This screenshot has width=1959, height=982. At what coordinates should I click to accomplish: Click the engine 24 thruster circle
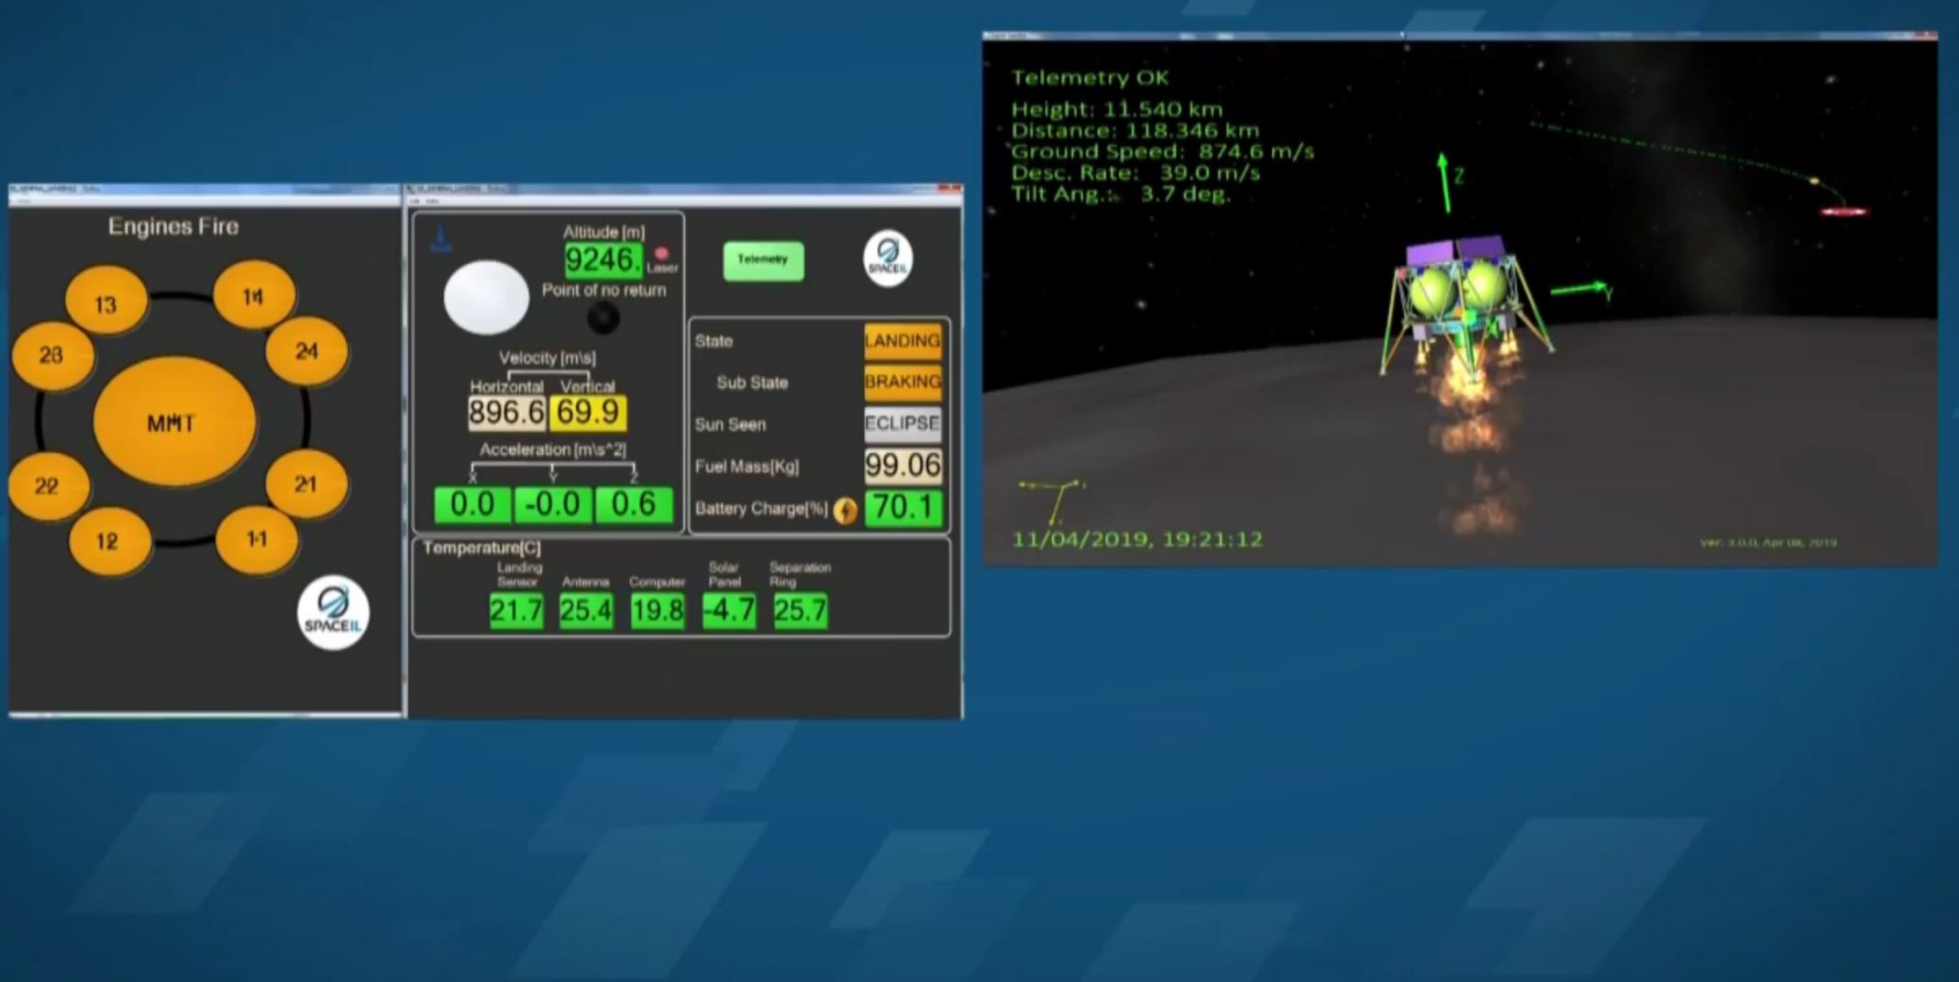click(x=306, y=351)
